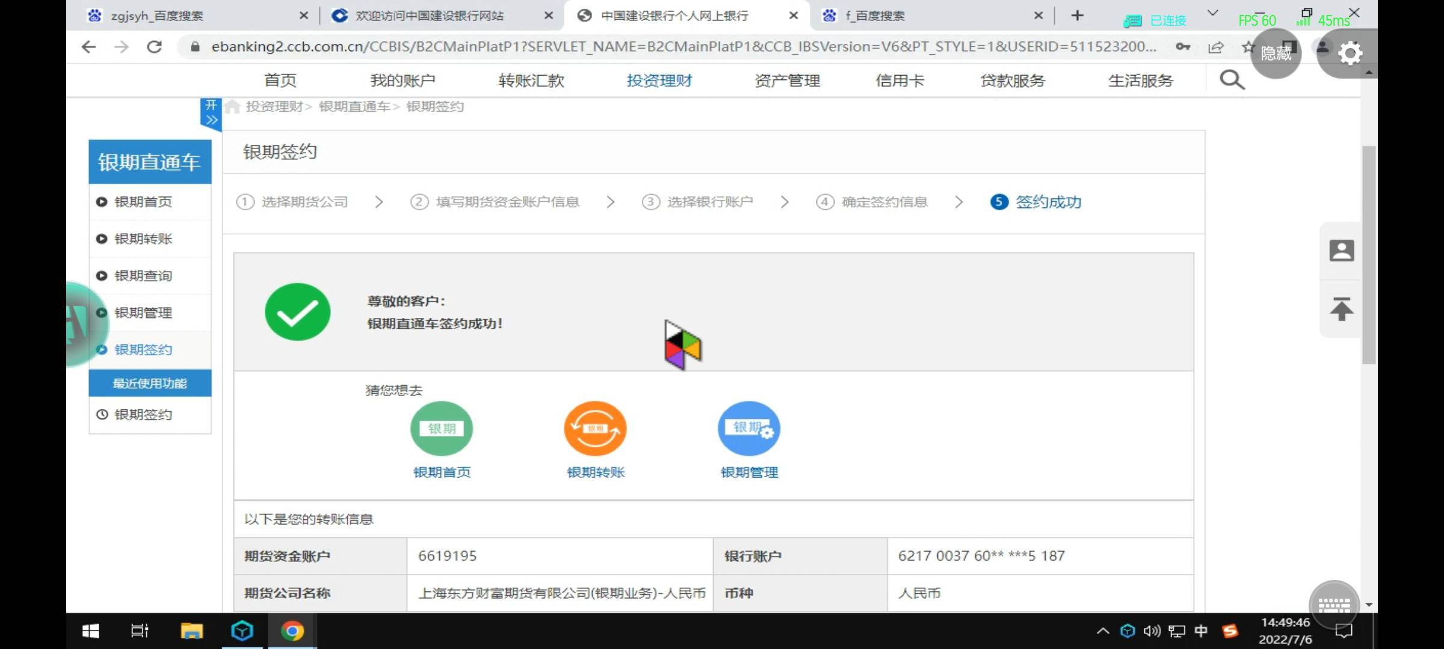1444x649 pixels.
Task: Select 银期查询 in the left sidebar
Action: point(150,276)
